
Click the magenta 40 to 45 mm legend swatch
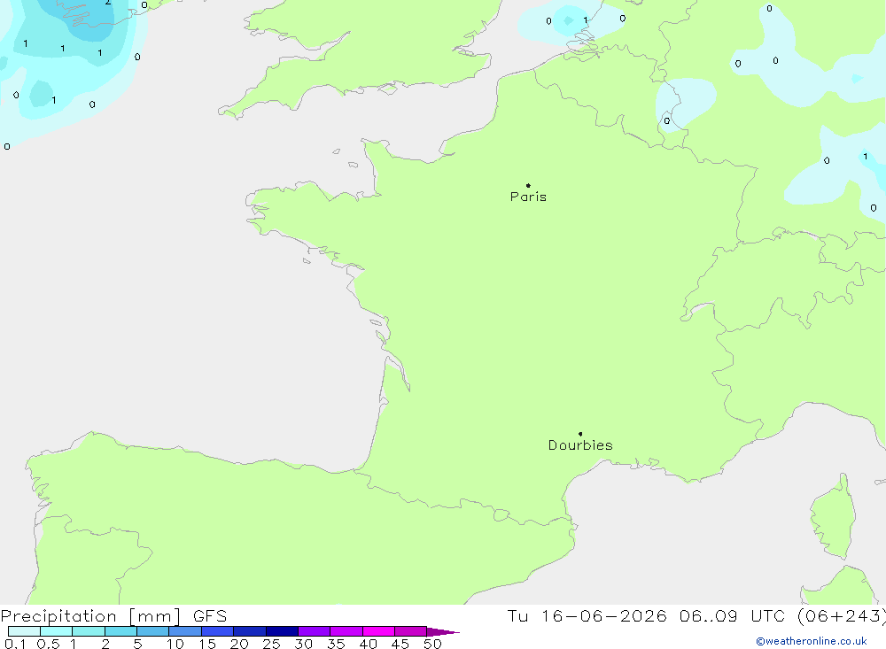click(378, 631)
